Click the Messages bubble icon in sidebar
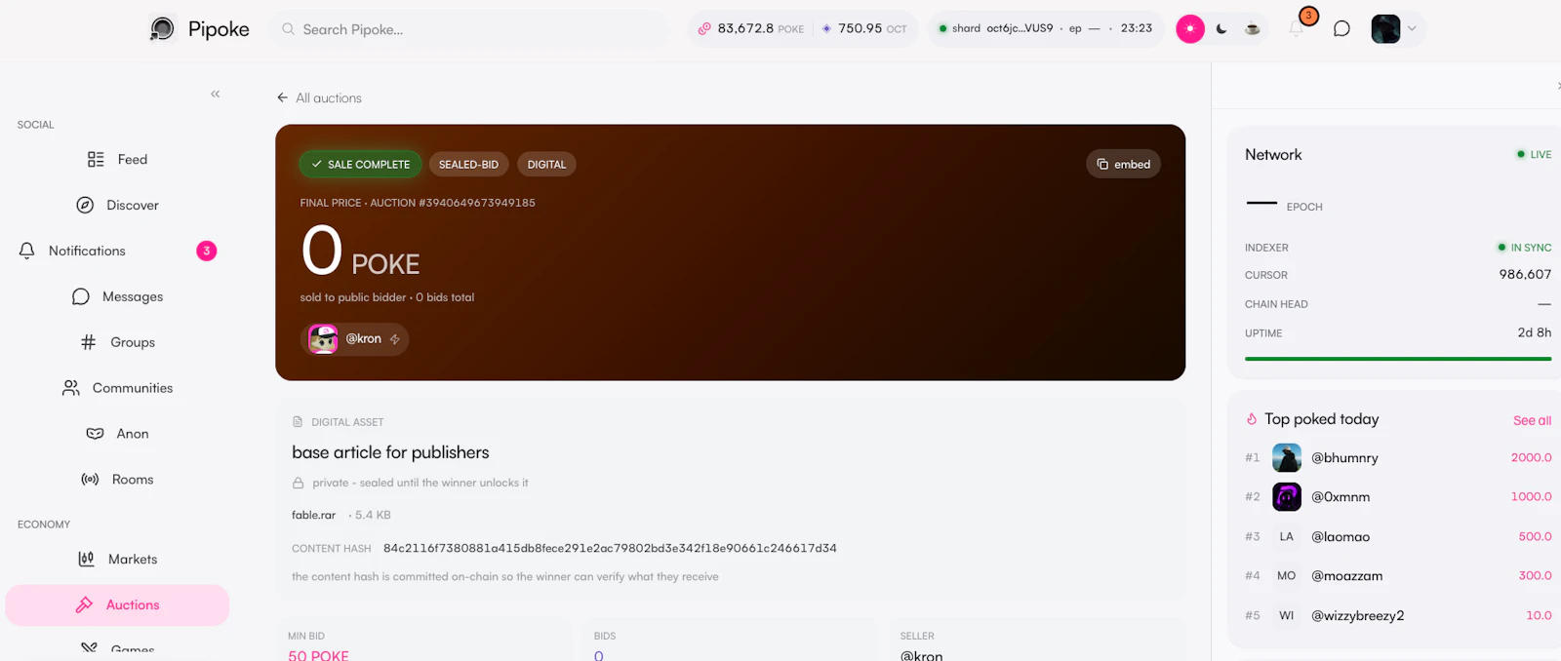This screenshot has height=661, width=1561. coord(81,297)
